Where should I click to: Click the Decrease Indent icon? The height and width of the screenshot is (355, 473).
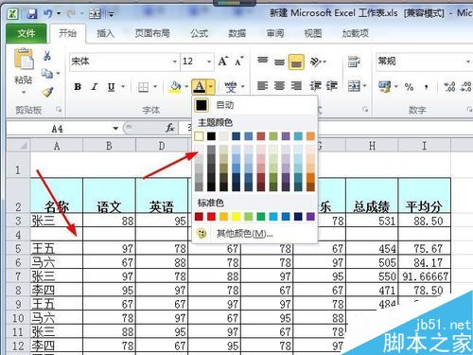tap(315, 86)
